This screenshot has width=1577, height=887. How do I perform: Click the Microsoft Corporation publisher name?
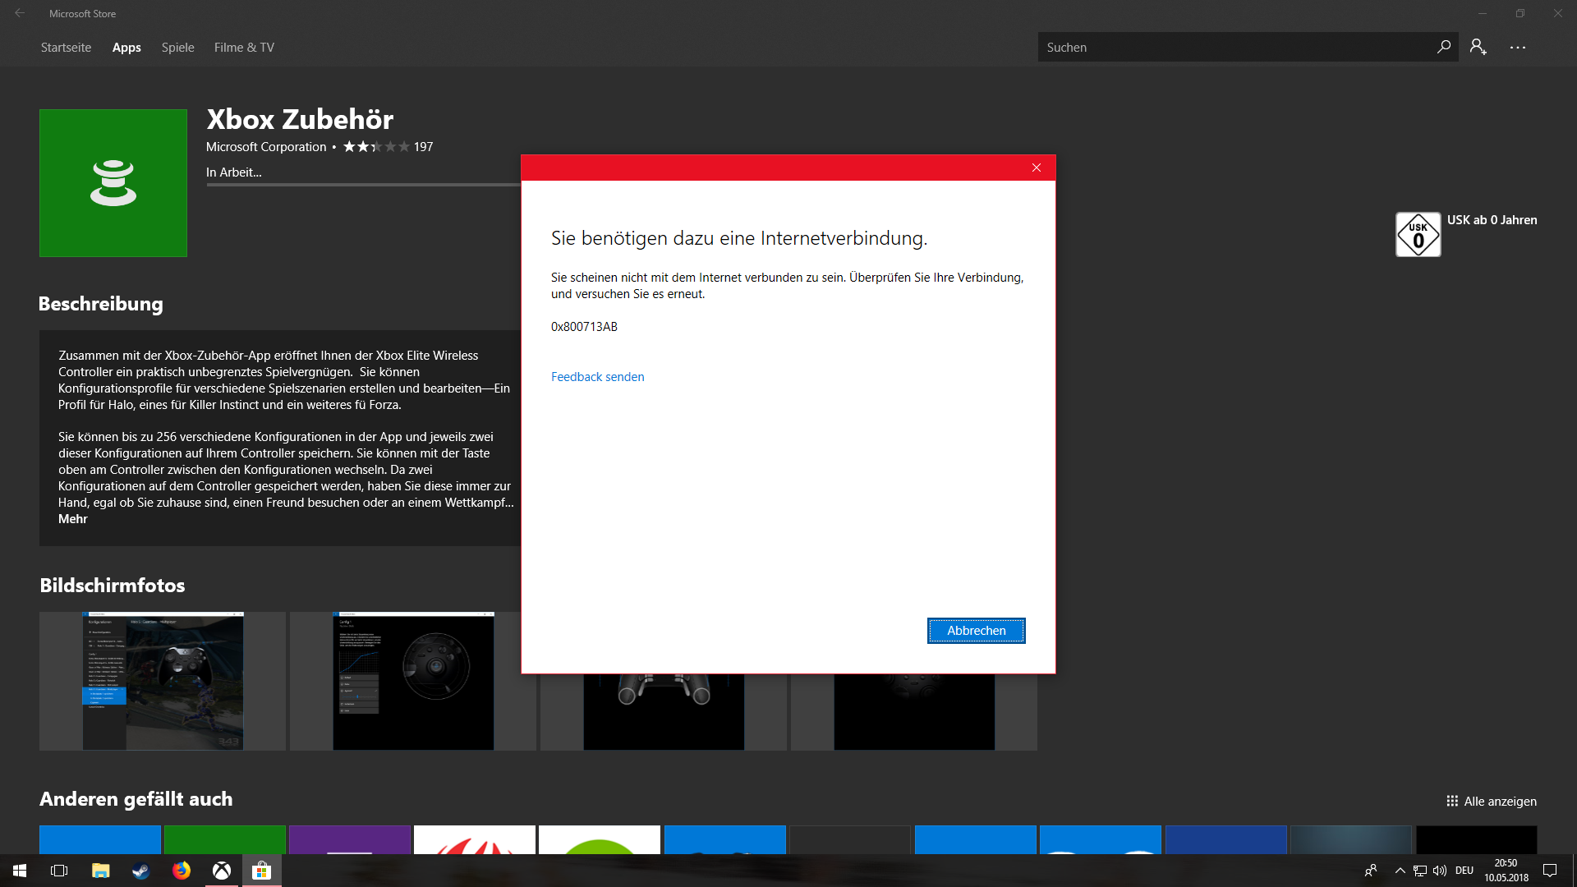click(x=266, y=147)
